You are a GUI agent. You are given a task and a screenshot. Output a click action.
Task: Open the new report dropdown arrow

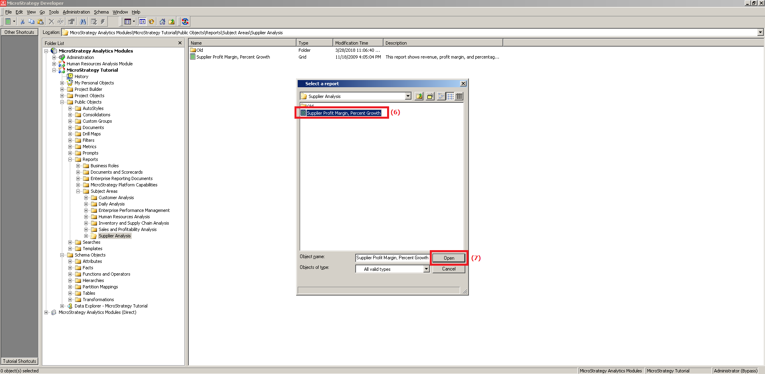pos(14,22)
